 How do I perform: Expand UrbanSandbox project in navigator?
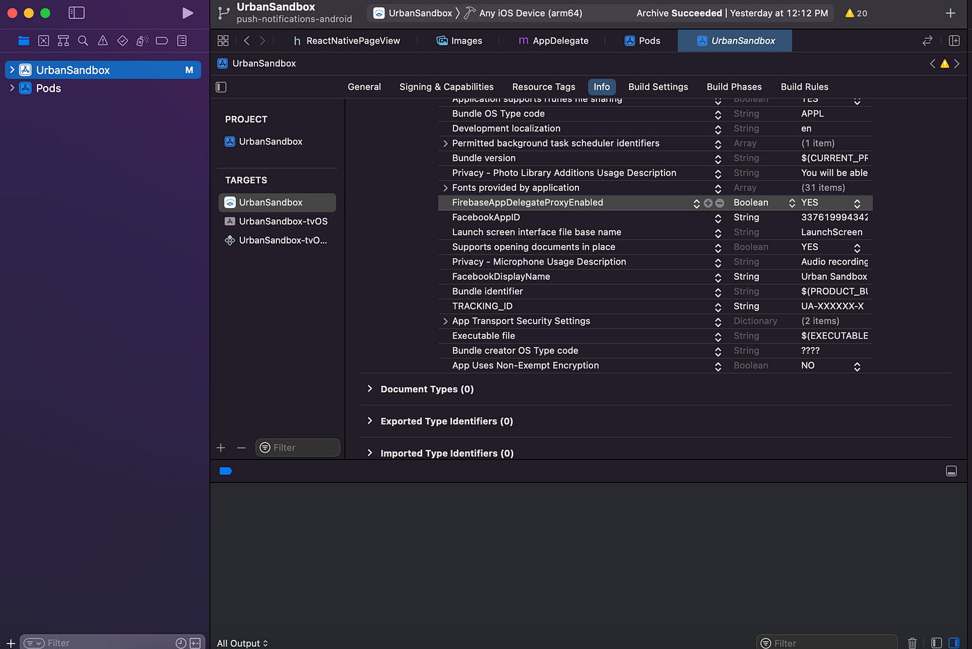pos(12,69)
